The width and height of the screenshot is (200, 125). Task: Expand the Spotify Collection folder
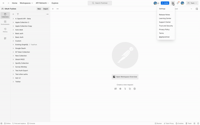(x=13, y=63)
